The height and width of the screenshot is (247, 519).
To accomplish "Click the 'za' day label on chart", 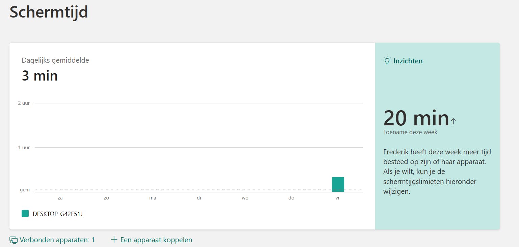I will [60, 198].
